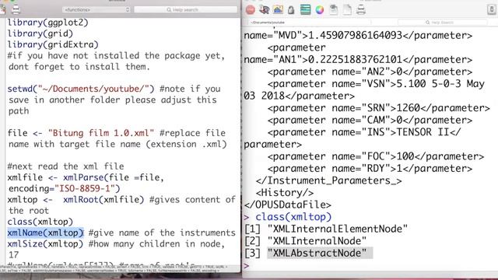Place cursor on library(ggplot2) line
The width and height of the screenshot is (498, 280).
pyautogui.click(x=48, y=23)
